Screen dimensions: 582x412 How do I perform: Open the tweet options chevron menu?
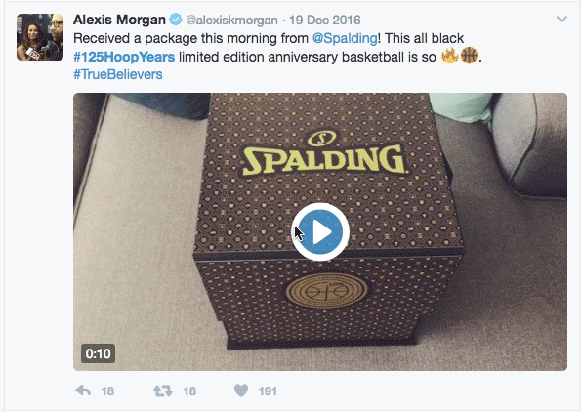(561, 19)
